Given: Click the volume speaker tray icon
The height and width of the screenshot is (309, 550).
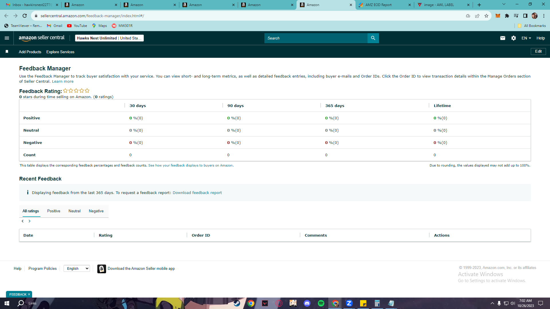Looking at the screenshot, I should 513,303.
